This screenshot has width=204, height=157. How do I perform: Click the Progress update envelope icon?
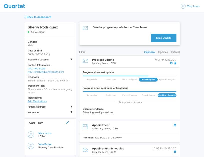pos(85,61)
